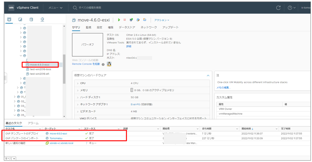Expand the メモリ hardware row
Screen dimensions: 312x162
pyautogui.click(x=78, y=90)
